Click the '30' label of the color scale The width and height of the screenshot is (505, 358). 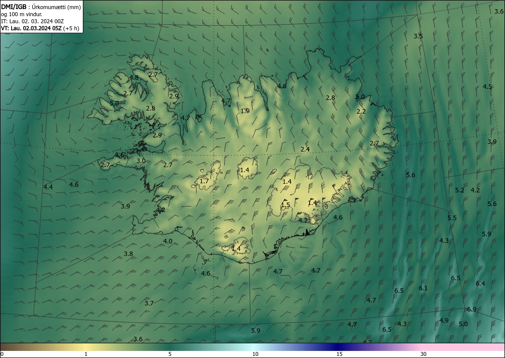coord(424,354)
